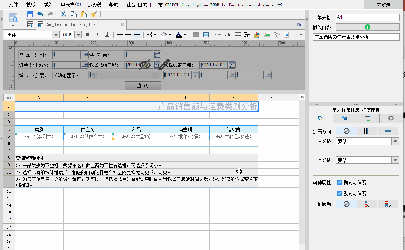This screenshot has height=250, width=405.
Task: Select descending Z-A sort after expansion
Action: 388,204
